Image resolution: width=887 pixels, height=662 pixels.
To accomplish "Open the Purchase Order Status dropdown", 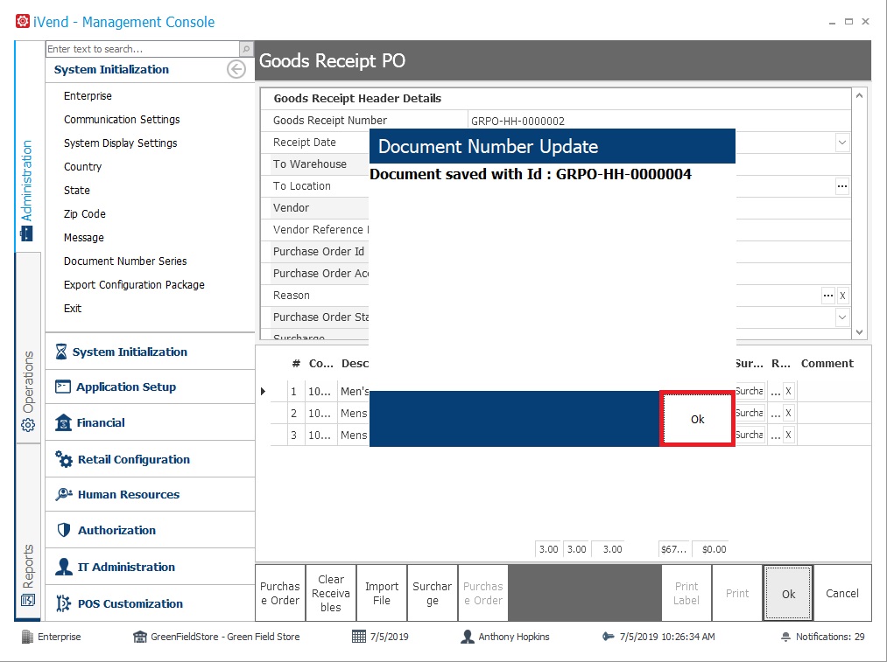I will 842,317.
